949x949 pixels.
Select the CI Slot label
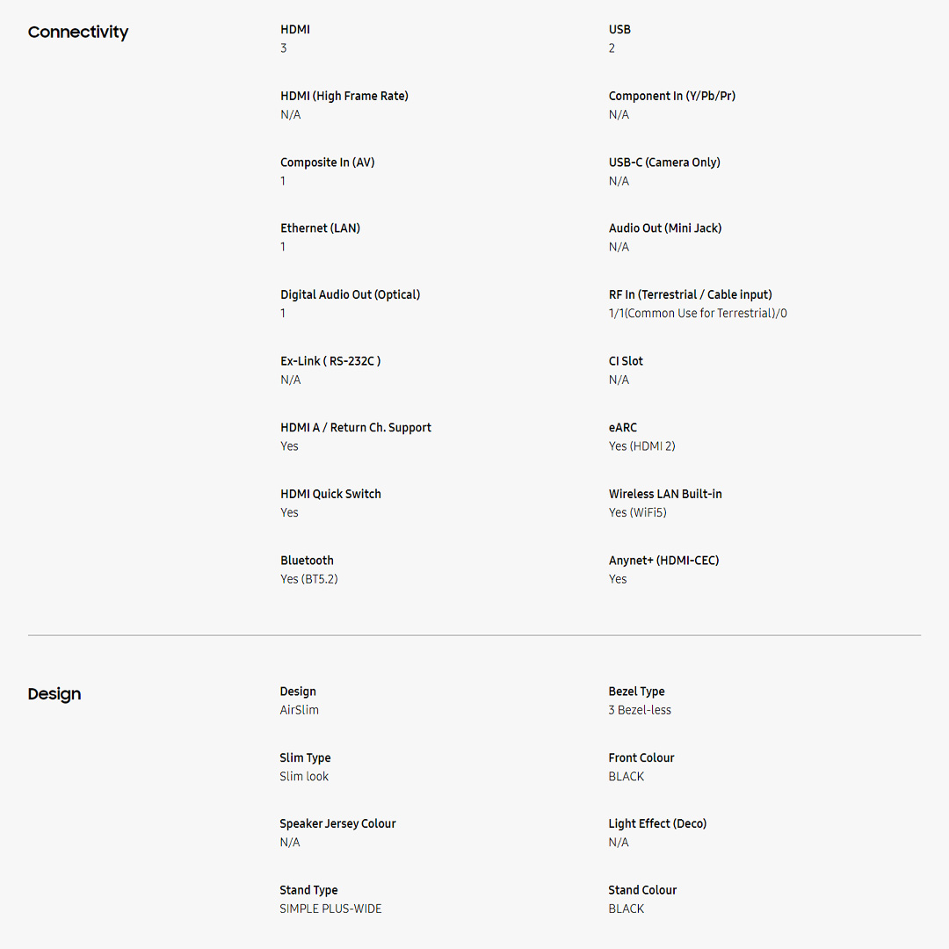pos(626,361)
